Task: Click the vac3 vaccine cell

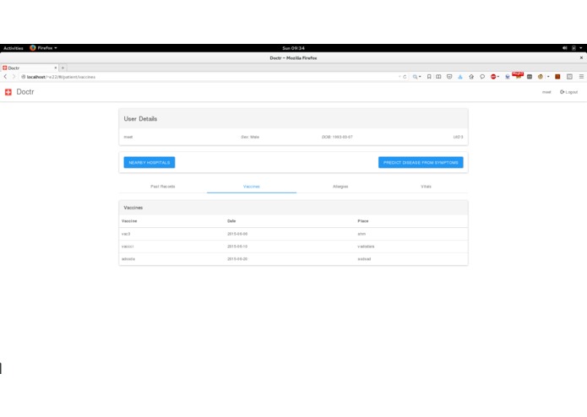Action: 126,234
